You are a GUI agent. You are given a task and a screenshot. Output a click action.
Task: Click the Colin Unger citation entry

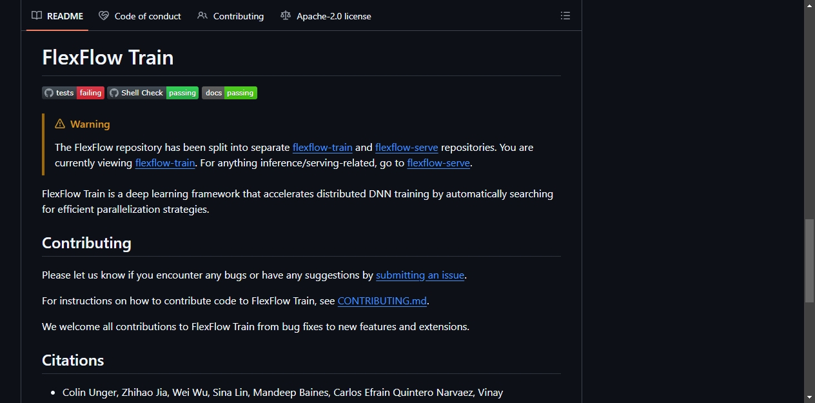pyautogui.click(x=282, y=393)
